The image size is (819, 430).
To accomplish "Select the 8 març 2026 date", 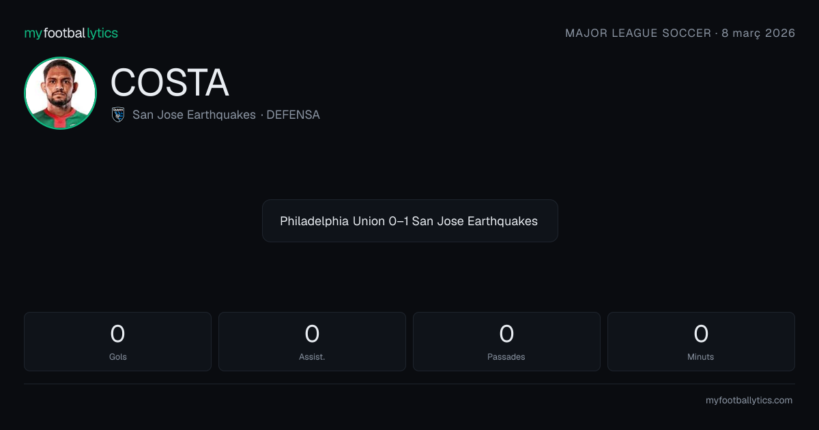I will tap(758, 33).
